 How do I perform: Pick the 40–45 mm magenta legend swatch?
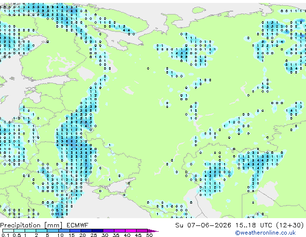131,231
